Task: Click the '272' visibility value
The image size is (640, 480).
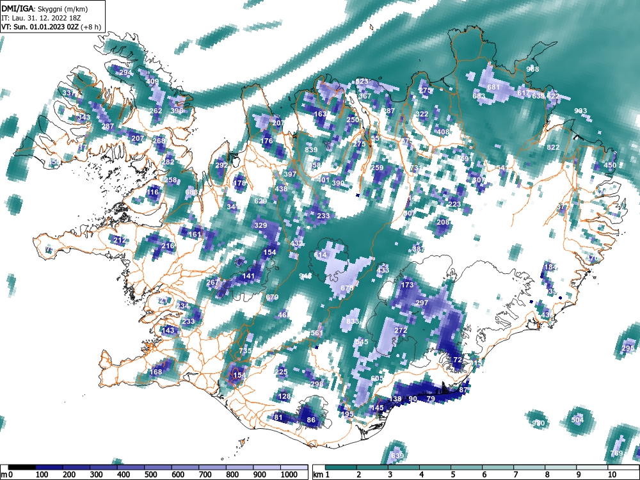Action: tap(401, 330)
